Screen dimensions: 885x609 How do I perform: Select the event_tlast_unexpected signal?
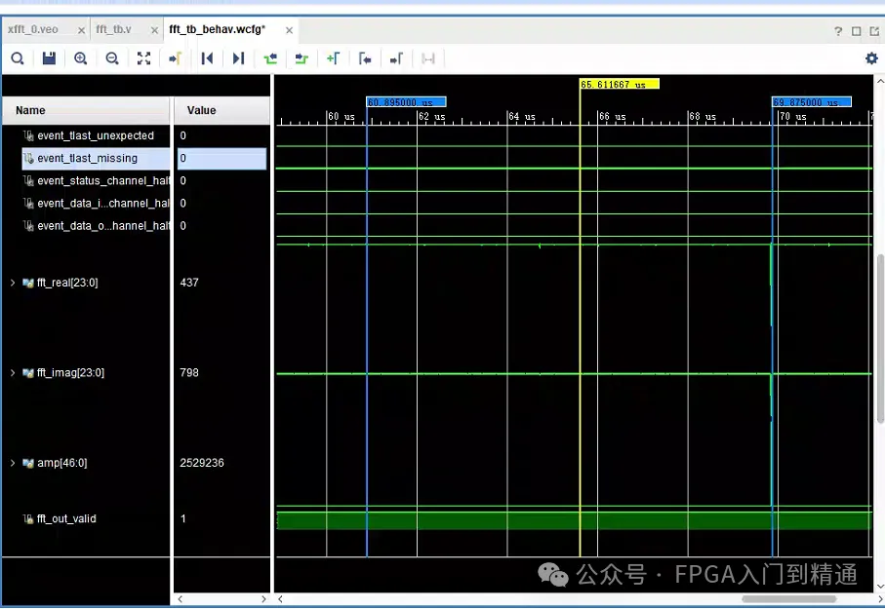[96, 135]
